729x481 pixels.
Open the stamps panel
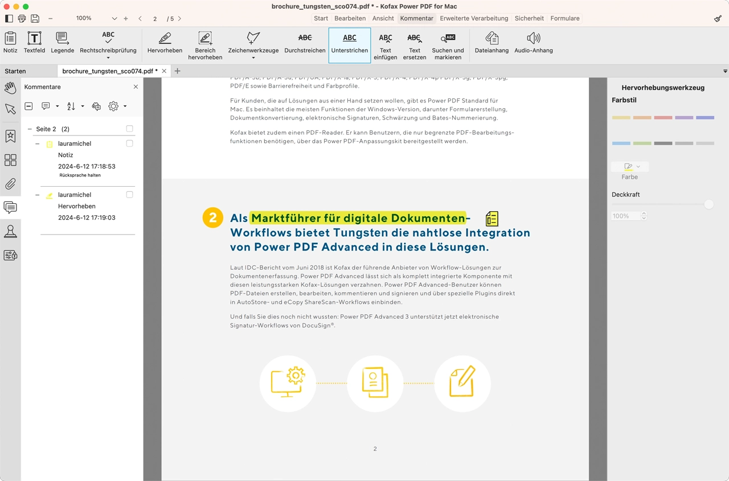point(10,231)
